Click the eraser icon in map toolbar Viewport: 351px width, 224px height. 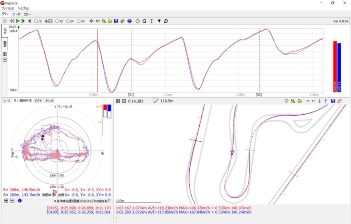click(x=340, y=101)
